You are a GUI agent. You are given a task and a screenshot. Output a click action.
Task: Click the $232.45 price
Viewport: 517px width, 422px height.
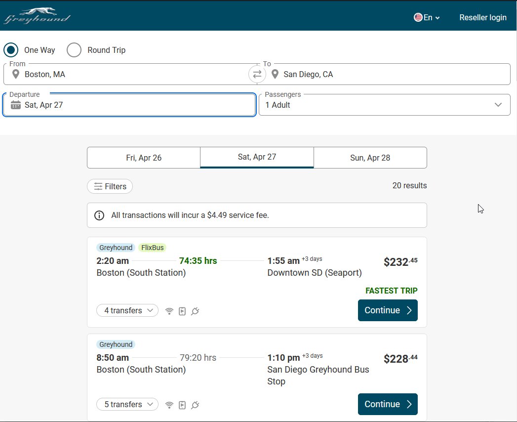[x=400, y=261]
